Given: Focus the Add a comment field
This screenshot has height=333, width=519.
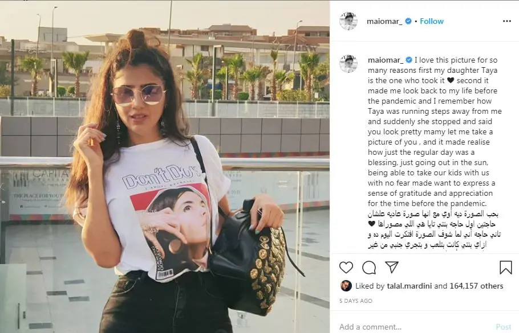Looking at the screenshot, I should tap(413, 327).
